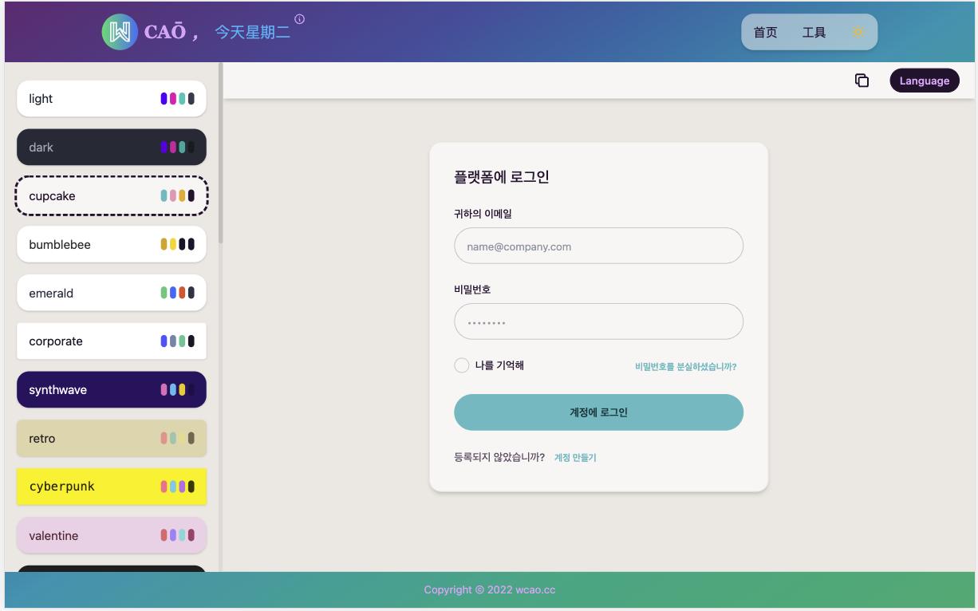This screenshot has height=611, width=978.
Task: Open the info icon beside 今天星期二
Action: 299,18
